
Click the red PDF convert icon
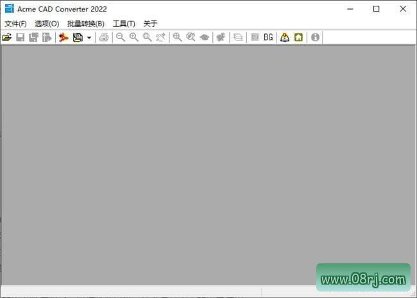(x=64, y=37)
